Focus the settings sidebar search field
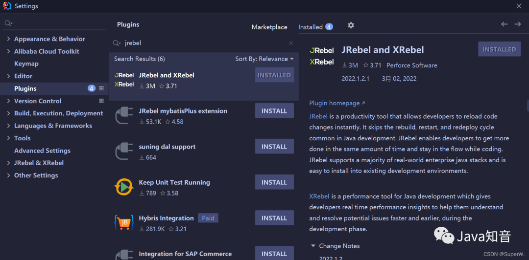This screenshot has width=529, height=260. pyautogui.click(x=54, y=23)
